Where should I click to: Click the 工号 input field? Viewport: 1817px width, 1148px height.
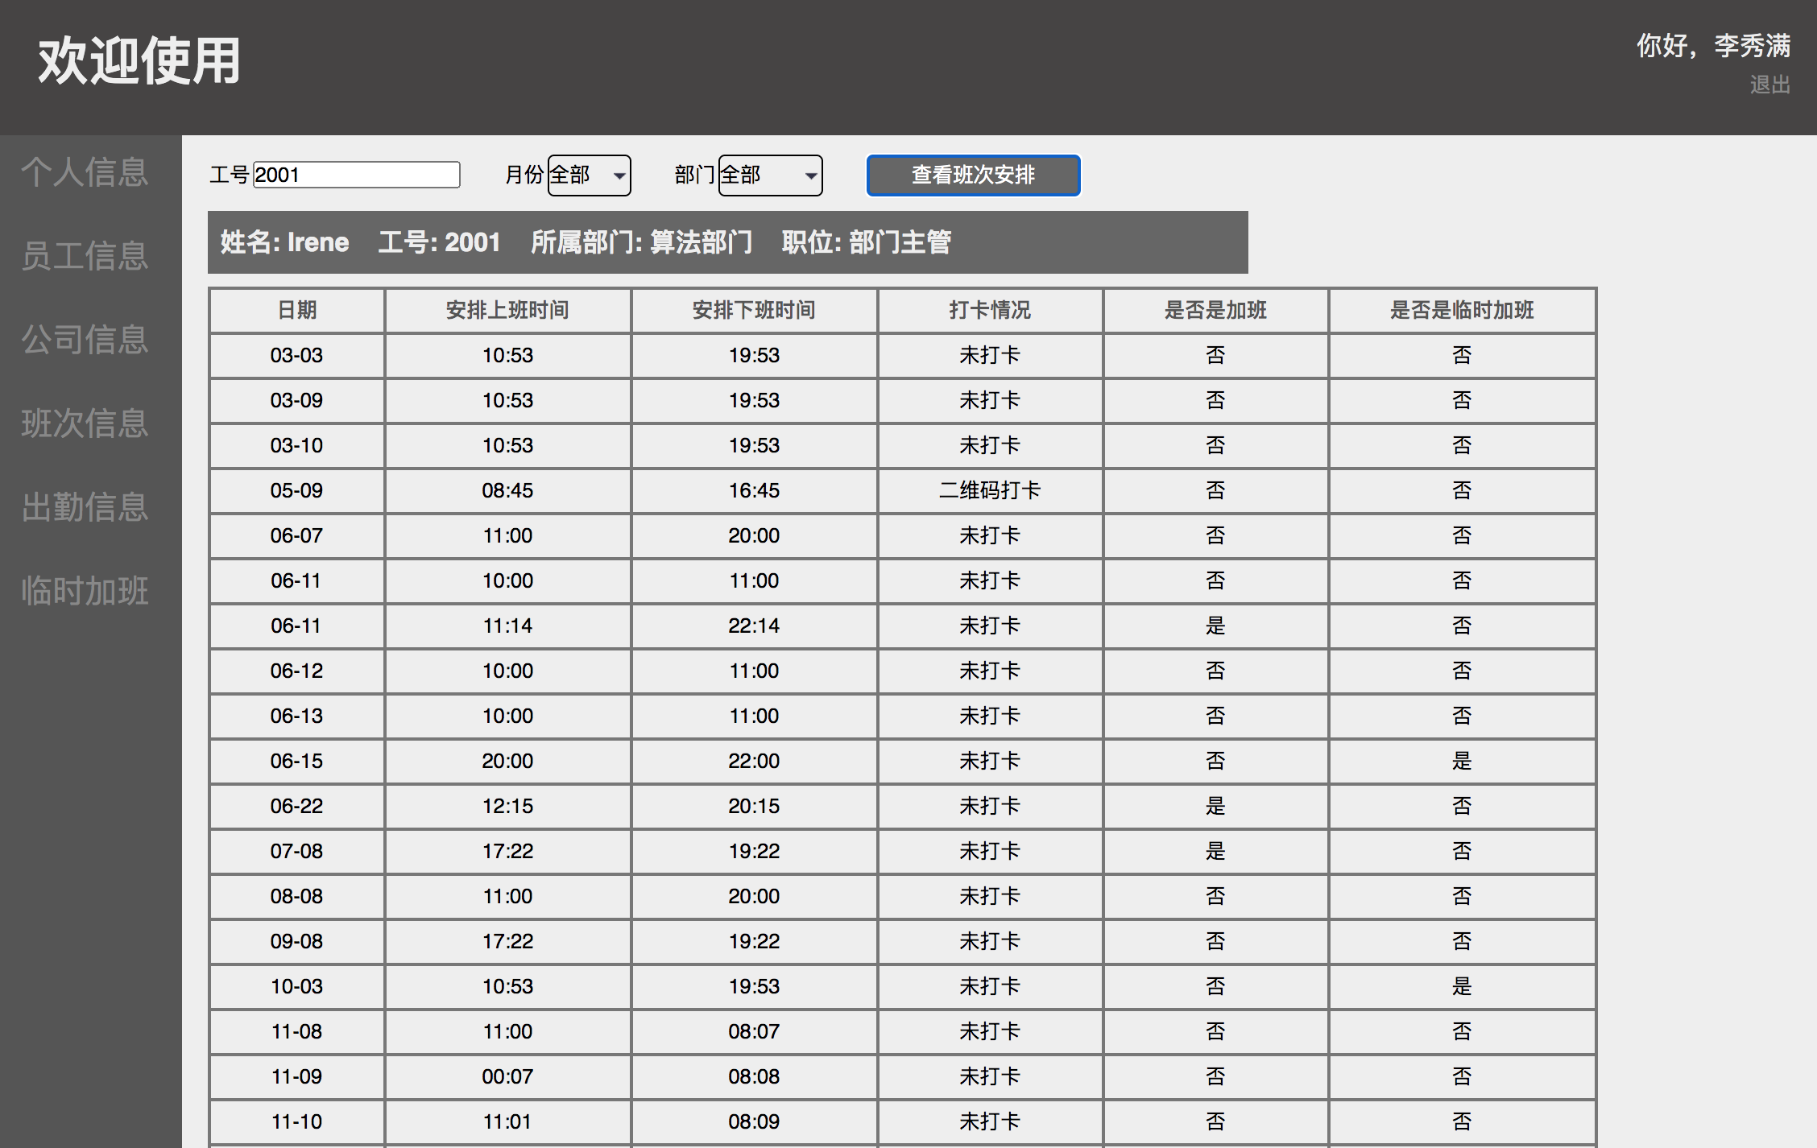coord(356,175)
